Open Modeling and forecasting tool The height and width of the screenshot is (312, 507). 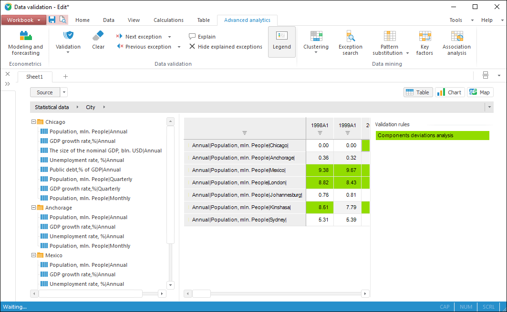pyautogui.click(x=25, y=43)
